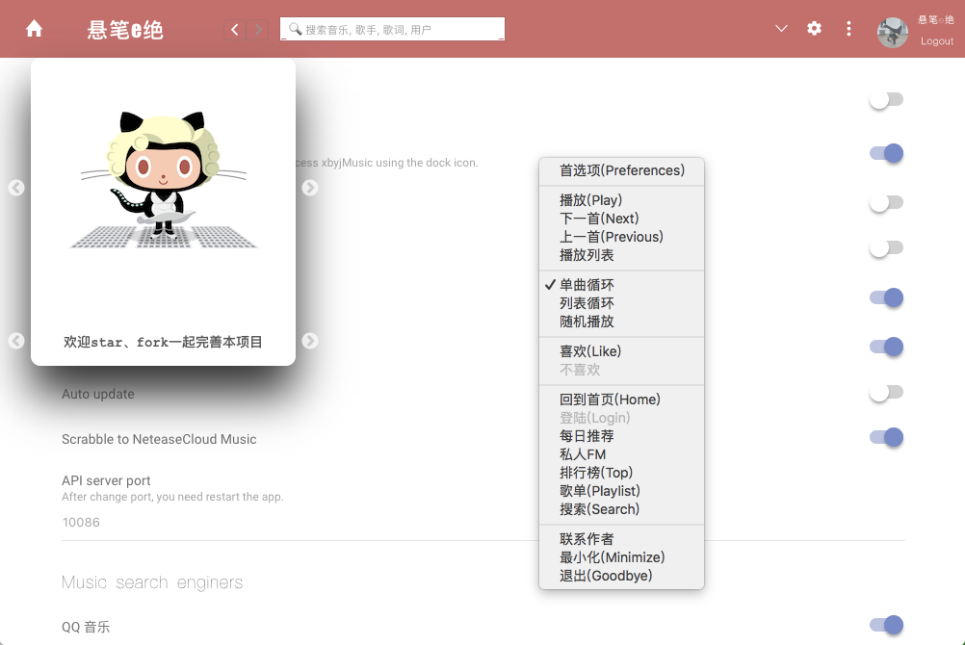Open settings gear icon
The image size is (965, 645).
(x=814, y=28)
